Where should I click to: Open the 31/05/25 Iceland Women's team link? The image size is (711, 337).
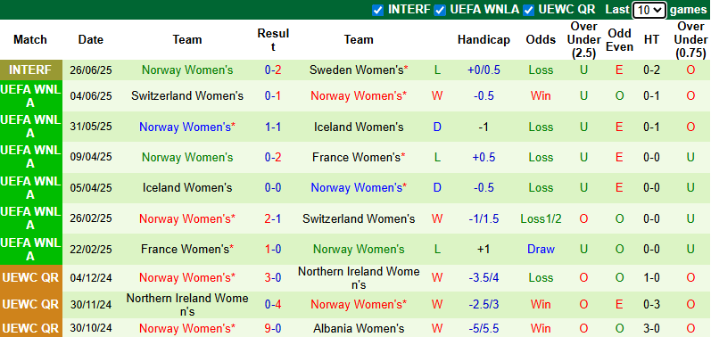pyautogui.click(x=359, y=127)
